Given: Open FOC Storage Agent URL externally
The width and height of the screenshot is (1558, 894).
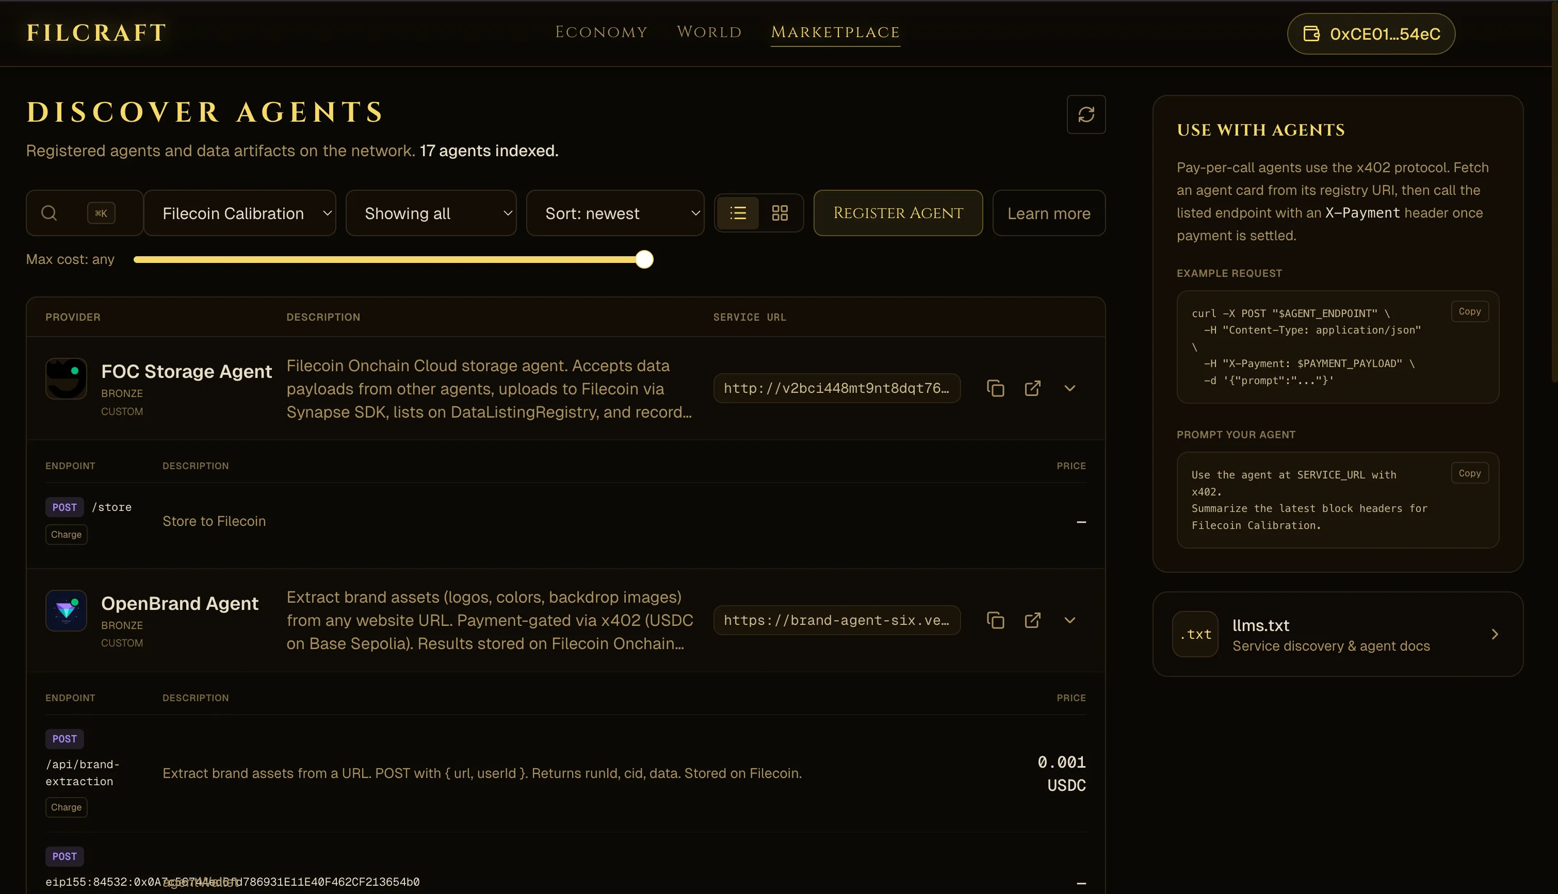Looking at the screenshot, I should coord(1032,388).
